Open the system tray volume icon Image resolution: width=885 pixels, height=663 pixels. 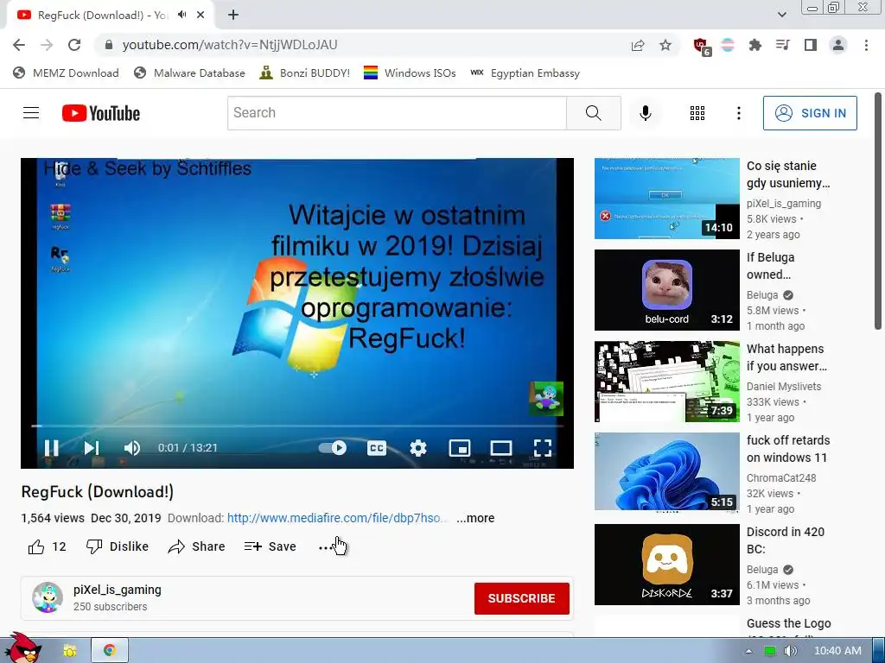pyautogui.click(x=790, y=651)
